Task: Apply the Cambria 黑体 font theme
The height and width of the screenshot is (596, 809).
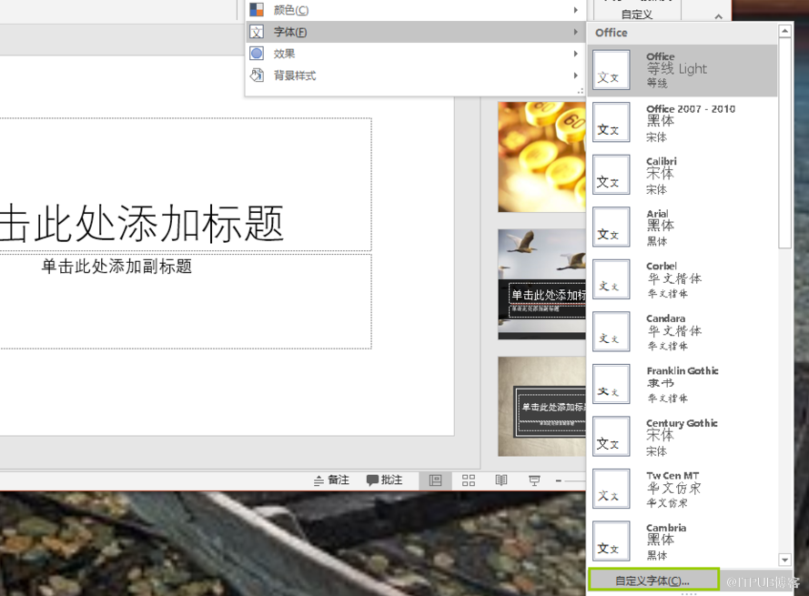Action: click(683, 540)
